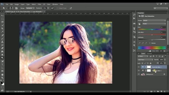Open the layer Kind filter dropdown
The height and width of the screenshot is (95, 169).
pyautogui.click(x=143, y=56)
